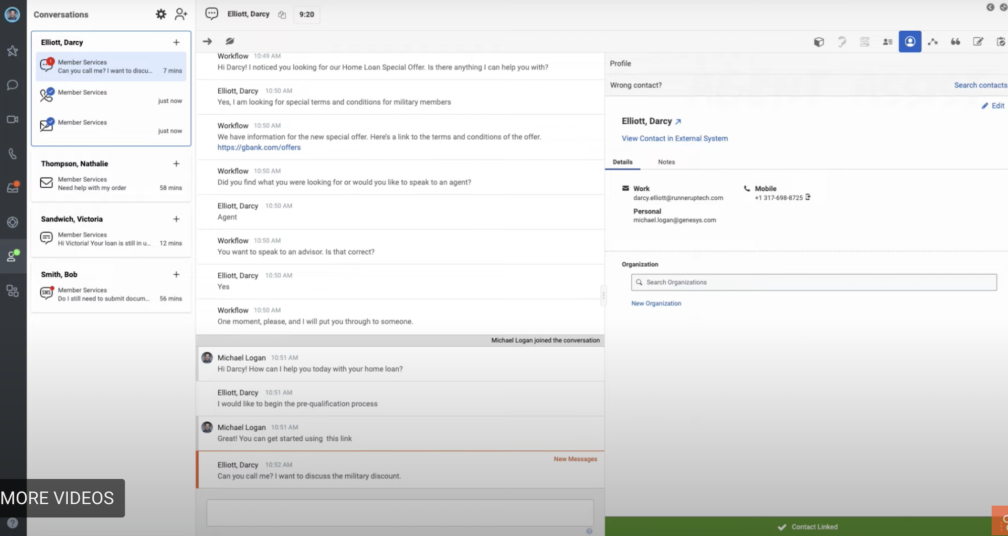Switch to the Notes tab
1008x536 pixels.
click(x=666, y=162)
